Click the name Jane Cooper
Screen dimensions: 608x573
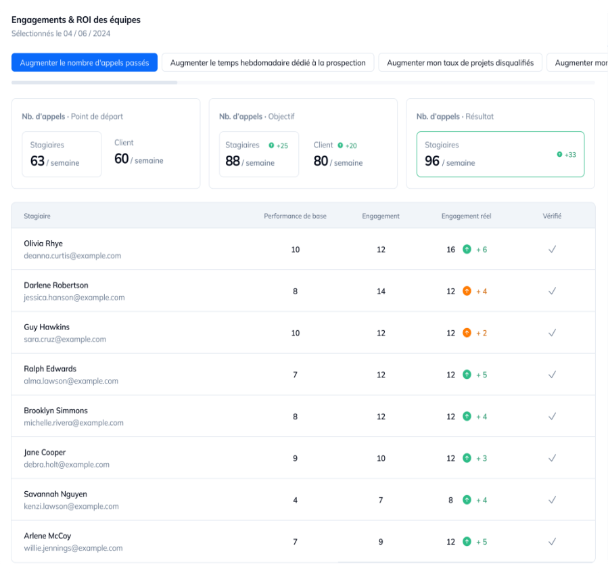[45, 453]
